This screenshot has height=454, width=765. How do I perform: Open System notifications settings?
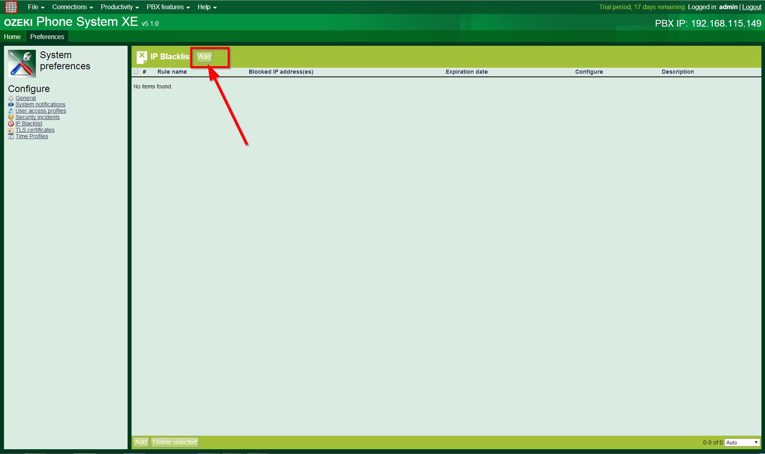(40, 105)
